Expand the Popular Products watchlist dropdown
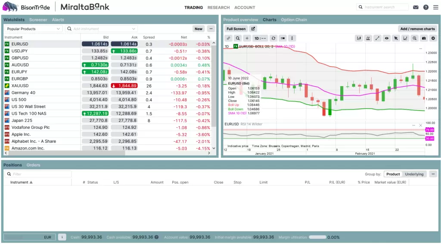The width and height of the screenshot is (441, 244). click(x=33, y=29)
